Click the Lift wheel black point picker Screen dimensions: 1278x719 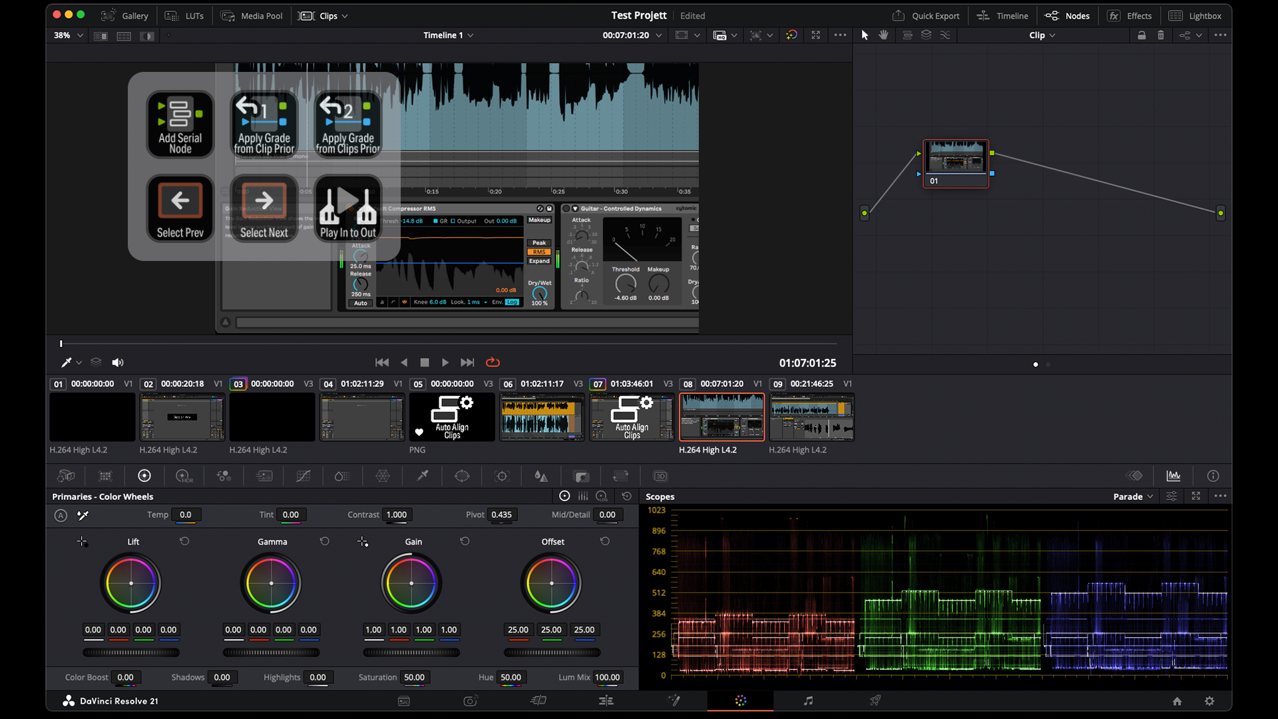pos(82,542)
